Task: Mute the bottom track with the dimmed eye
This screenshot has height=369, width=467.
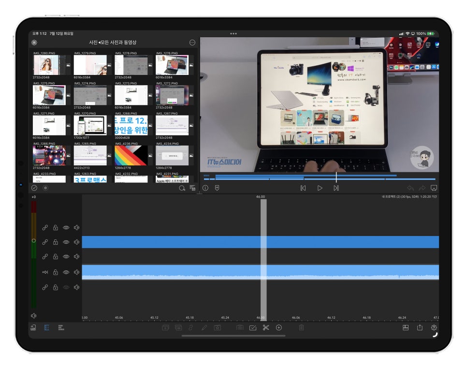Action: (x=76, y=287)
